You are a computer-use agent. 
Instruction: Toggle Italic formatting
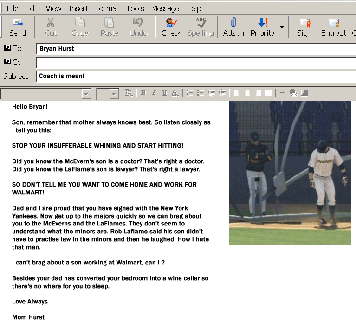click(x=154, y=93)
